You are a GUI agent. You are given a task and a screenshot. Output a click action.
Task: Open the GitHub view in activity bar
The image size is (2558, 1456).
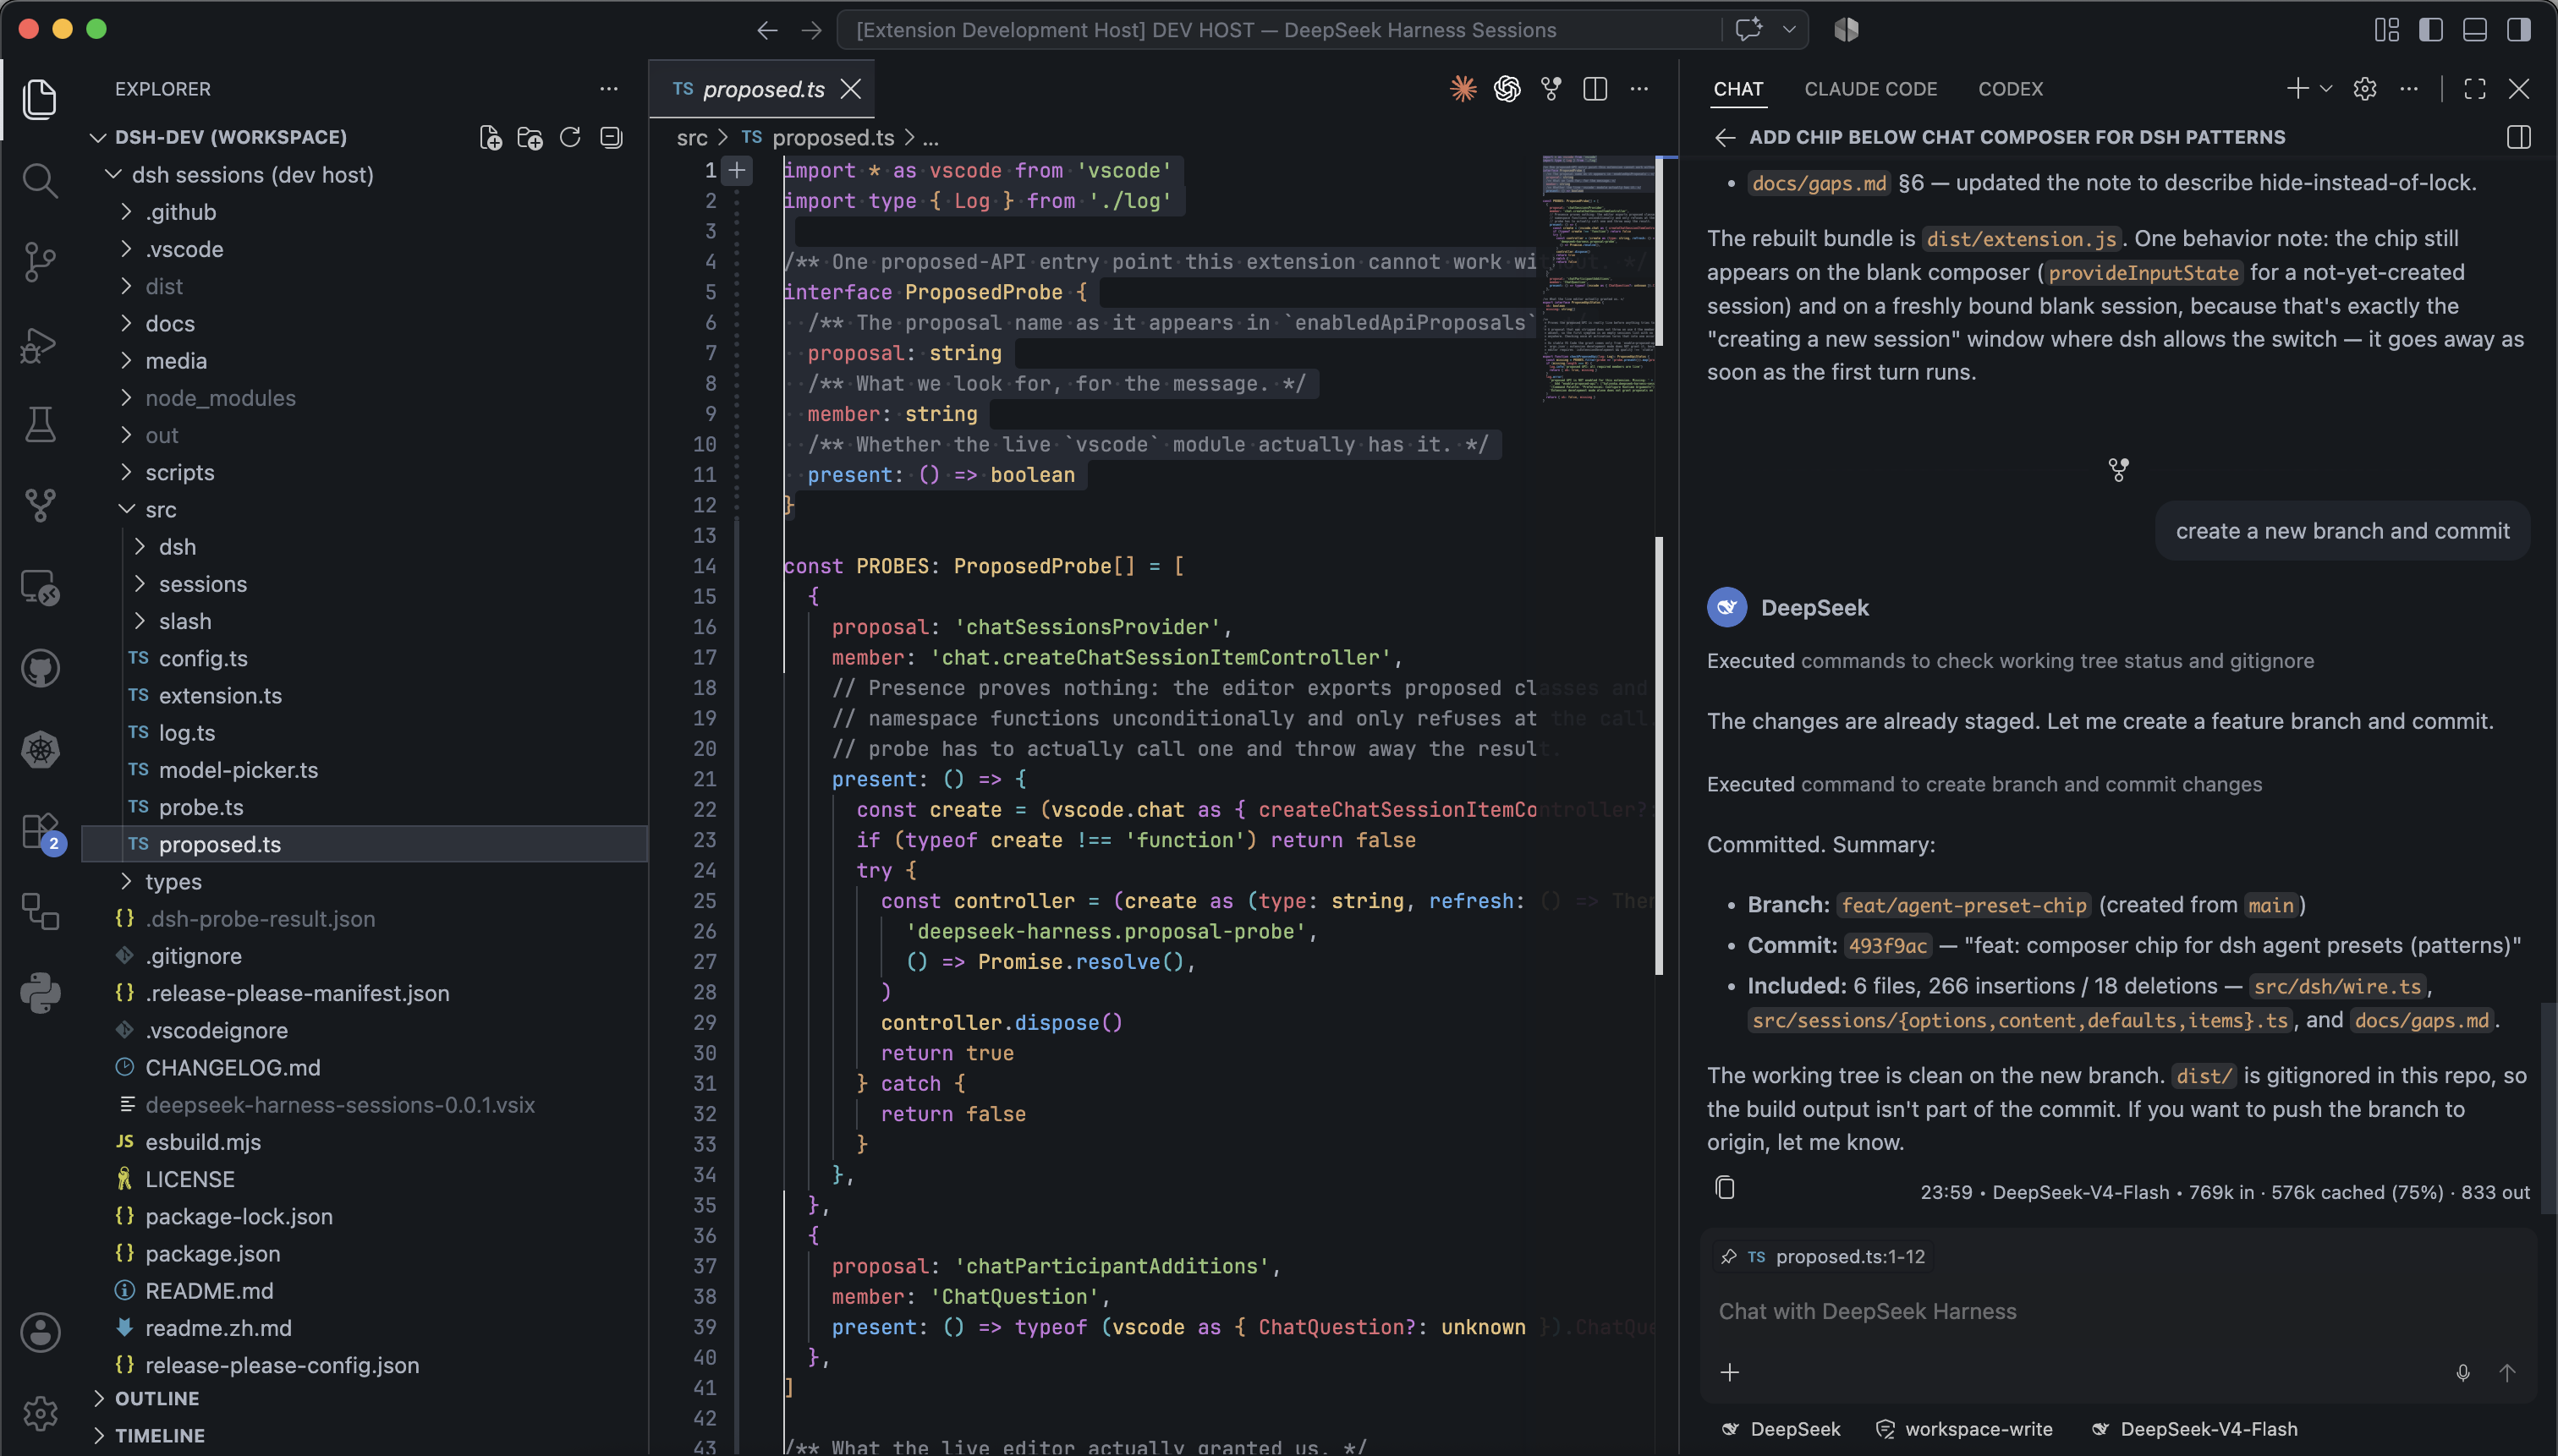click(x=40, y=668)
